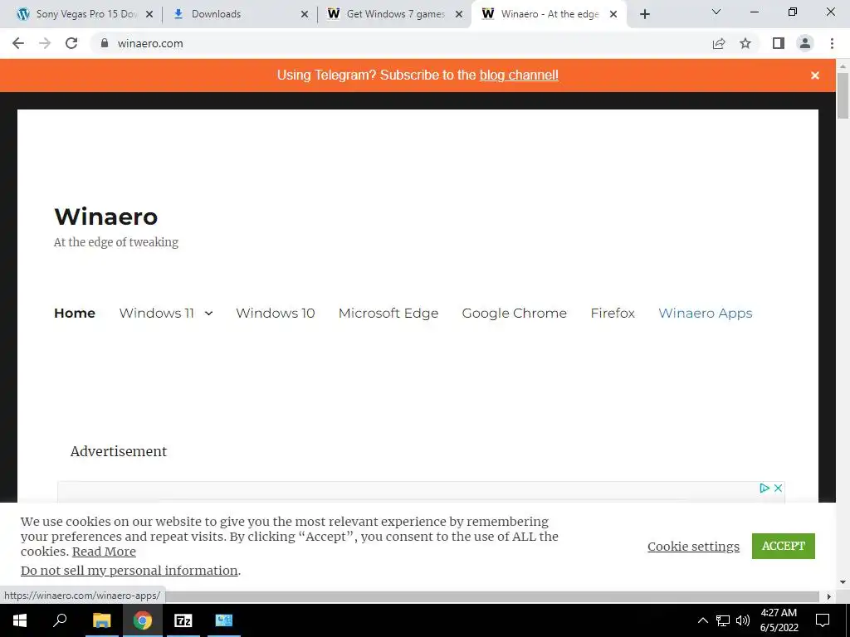Click the AdChoices triangle icon
This screenshot has width=850, height=637.
765,488
